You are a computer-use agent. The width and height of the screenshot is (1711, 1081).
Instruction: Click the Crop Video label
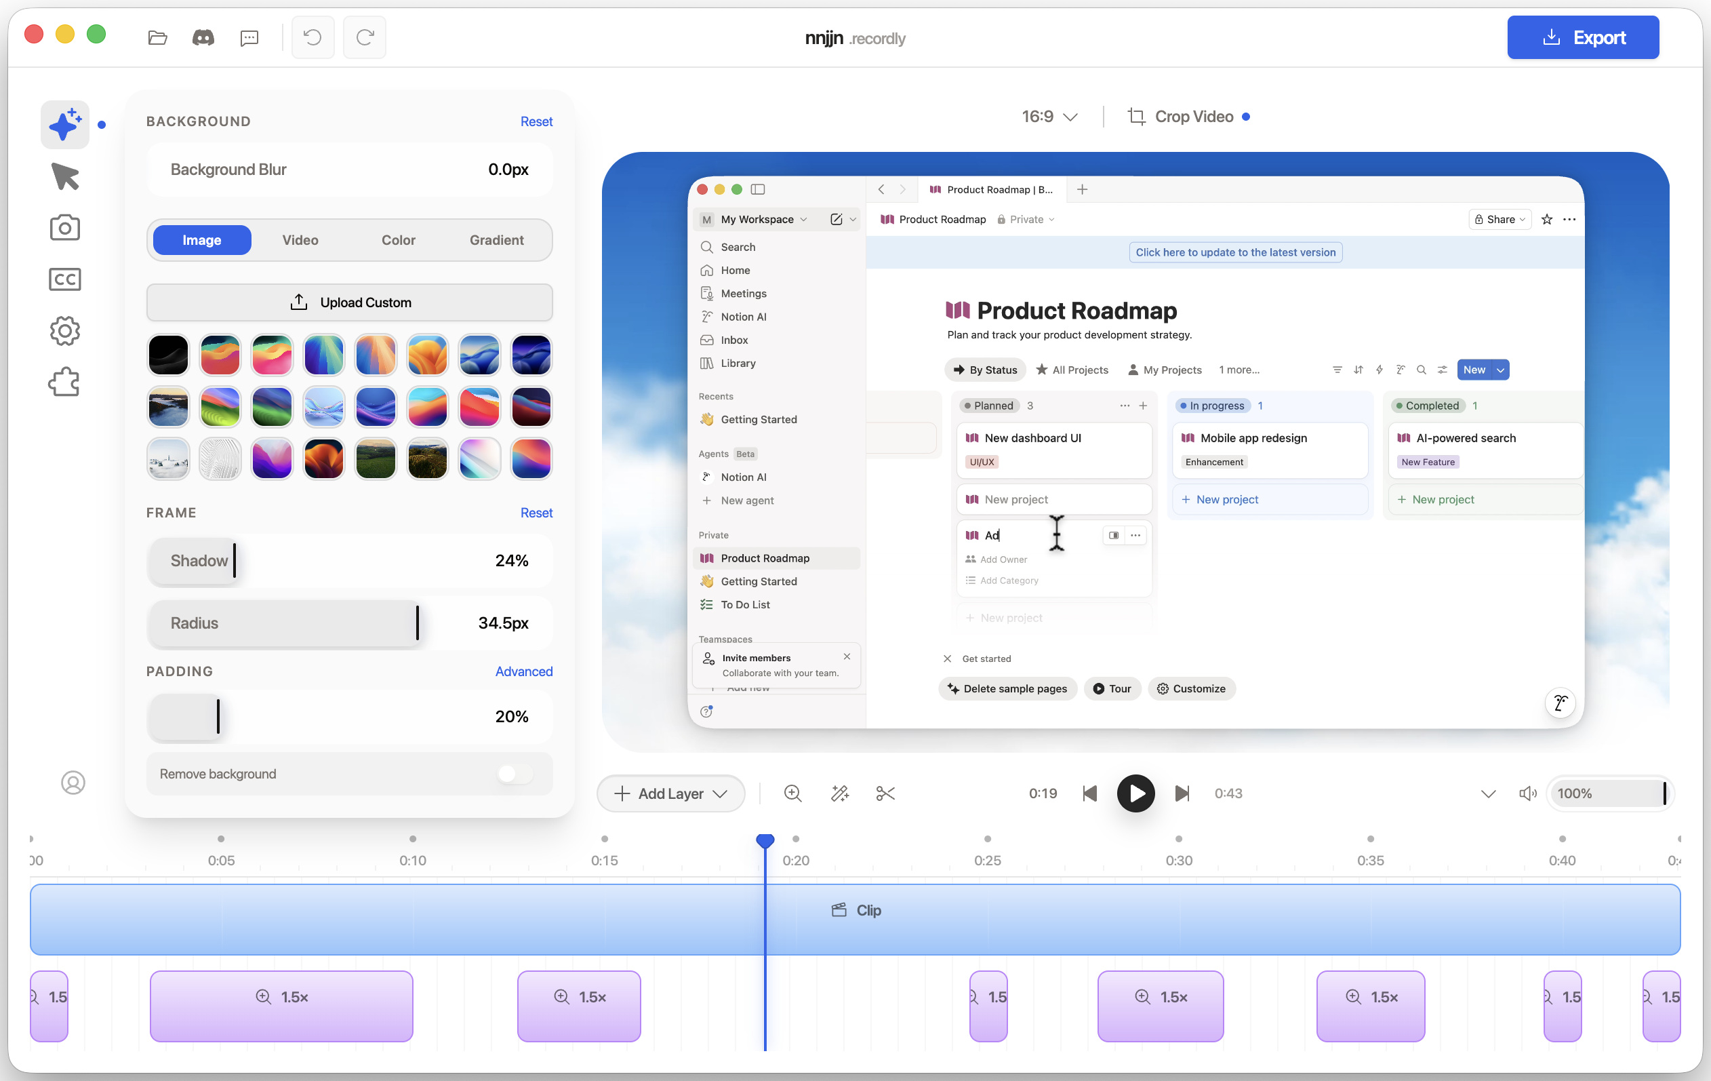(1194, 117)
